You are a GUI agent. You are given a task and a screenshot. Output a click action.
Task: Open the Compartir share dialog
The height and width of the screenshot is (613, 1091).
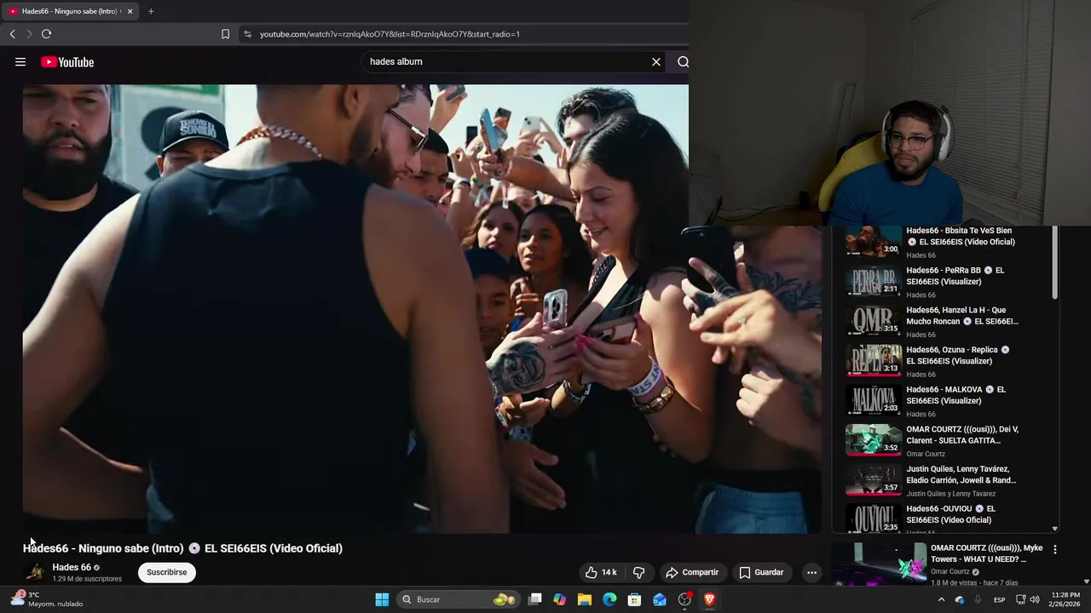coord(692,572)
